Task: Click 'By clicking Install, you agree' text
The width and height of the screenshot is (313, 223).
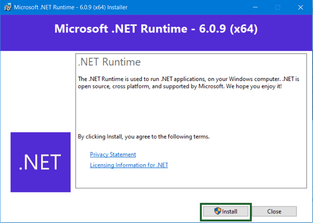Action: click(144, 137)
